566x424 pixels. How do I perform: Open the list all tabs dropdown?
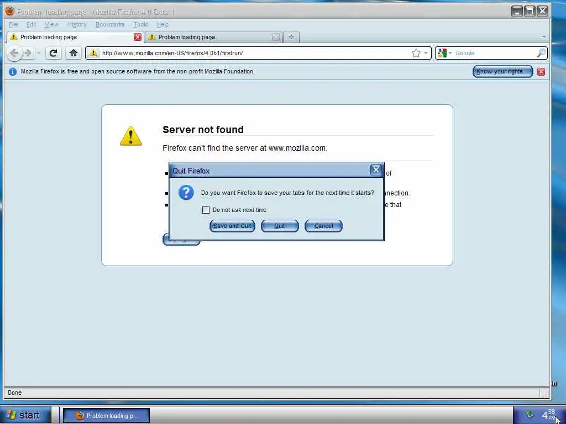pyautogui.click(x=544, y=37)
